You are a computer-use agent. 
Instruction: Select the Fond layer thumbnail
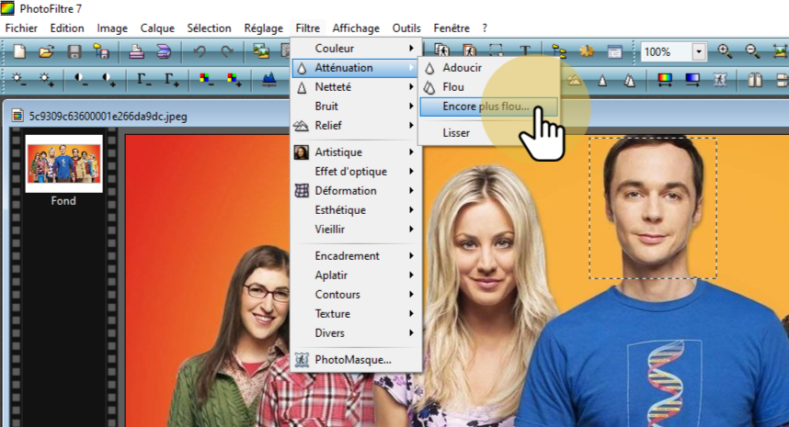[63, 163]
